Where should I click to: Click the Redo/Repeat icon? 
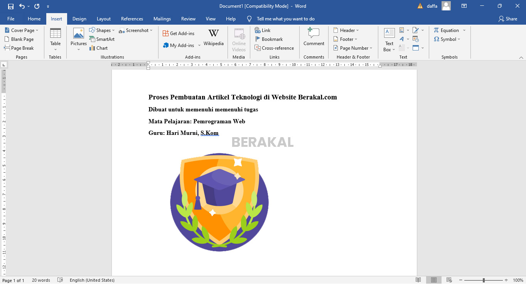[x=37, y=6]
